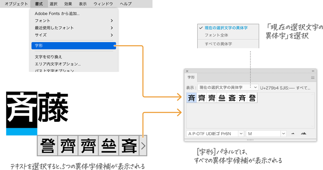Click the A P-OTF UD新ゴ Pr6N font field
Image resolution: width=323 pixels, height=170 pixels.
click(x=212, y=133)
